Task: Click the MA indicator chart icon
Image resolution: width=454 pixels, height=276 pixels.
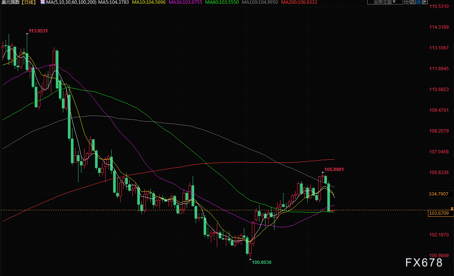Action: tap(43, 2)
